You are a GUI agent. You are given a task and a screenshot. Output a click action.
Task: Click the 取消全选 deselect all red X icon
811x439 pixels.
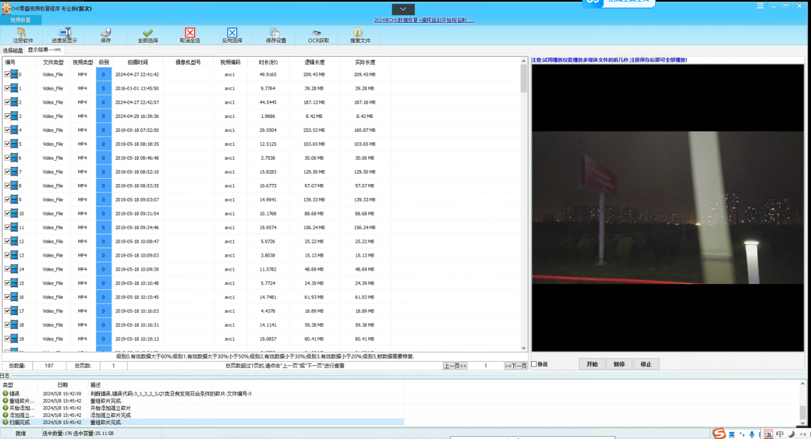point(190,33)
